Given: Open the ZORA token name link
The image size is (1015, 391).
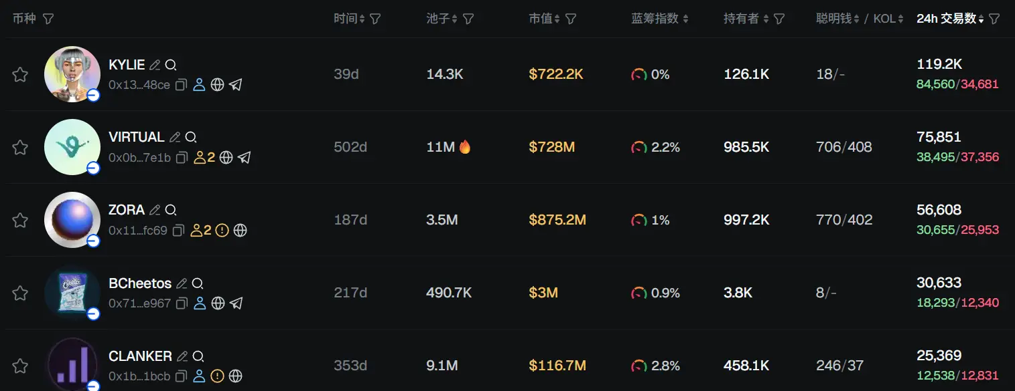Looking at the screenshot, I should tap(127, 210).
